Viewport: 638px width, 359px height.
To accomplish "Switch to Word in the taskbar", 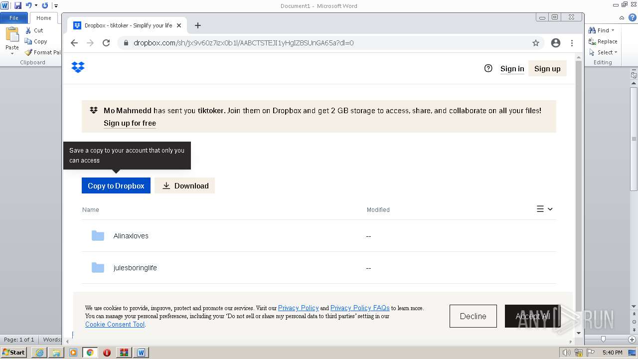I will 141,353.
